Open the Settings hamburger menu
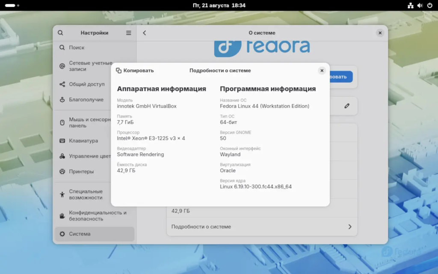Viewport: 438px width, 274px height. tap(128, 33)
